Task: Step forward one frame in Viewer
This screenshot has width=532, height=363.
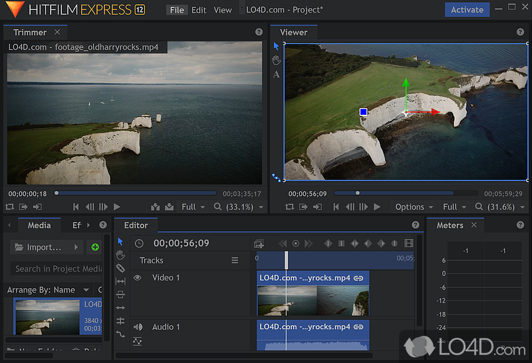Action: point(363,207)
